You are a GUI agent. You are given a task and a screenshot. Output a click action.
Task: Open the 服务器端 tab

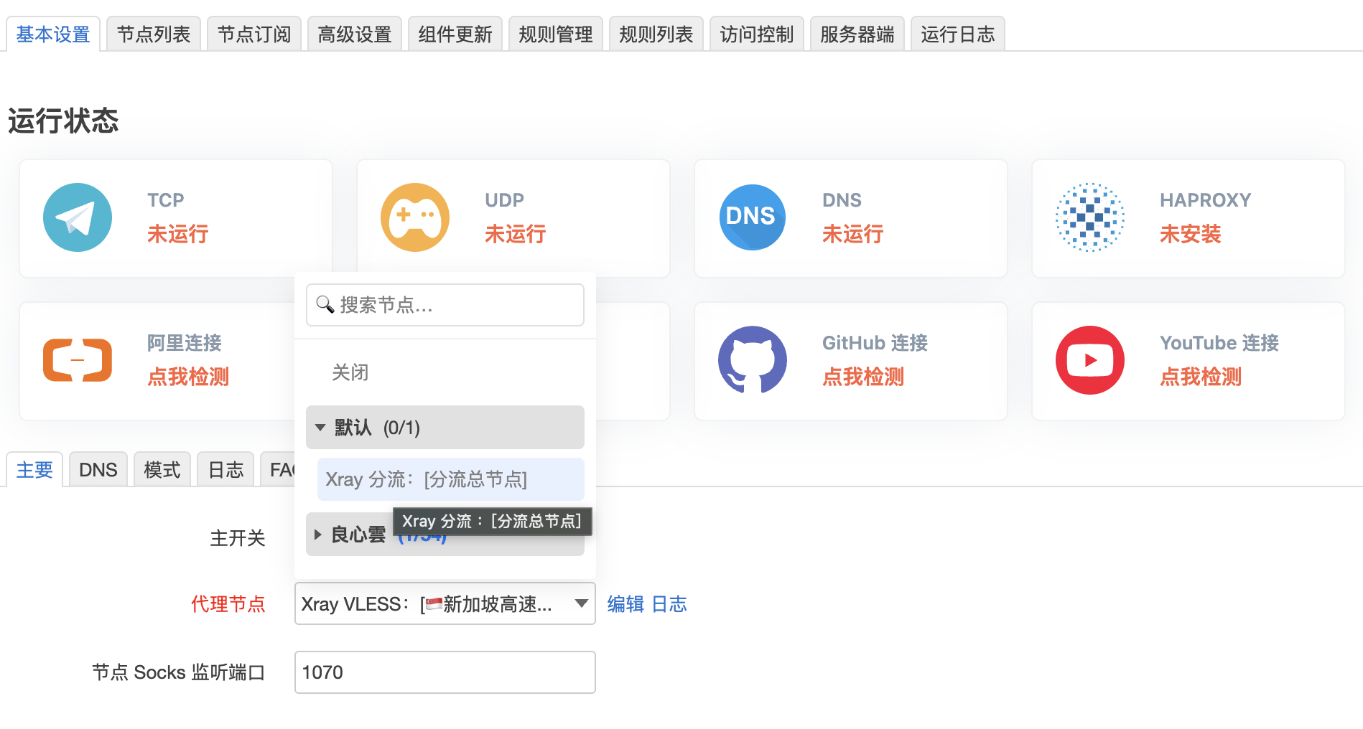tap(857, 34)
